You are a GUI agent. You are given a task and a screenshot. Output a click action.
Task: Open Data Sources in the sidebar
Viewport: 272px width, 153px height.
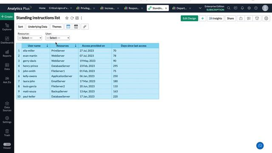click(7, 106)
